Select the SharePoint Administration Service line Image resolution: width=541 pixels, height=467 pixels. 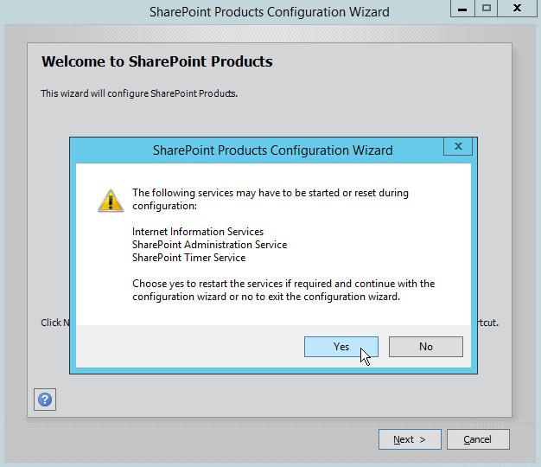coord(209,245)
